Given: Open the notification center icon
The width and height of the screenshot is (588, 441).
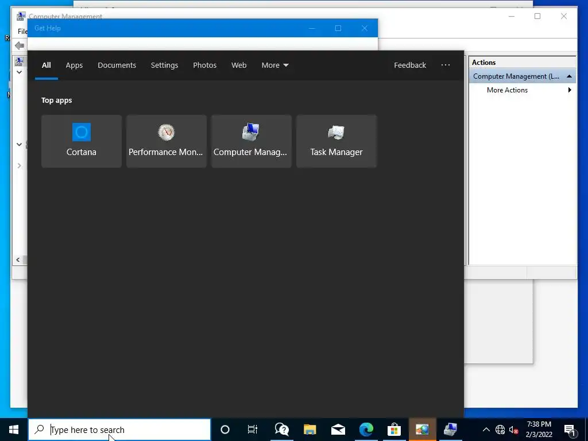Looking at the screenshot, I should 570,430.
